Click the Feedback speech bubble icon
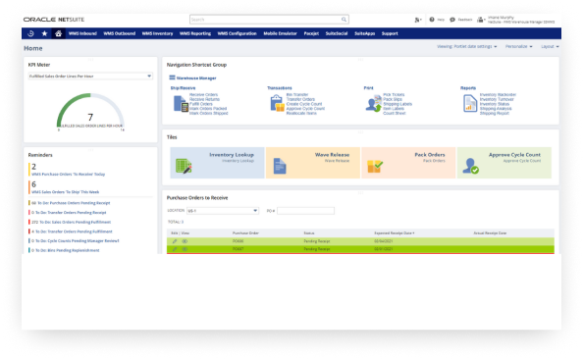The image size is (583, 360). [452, 20]
